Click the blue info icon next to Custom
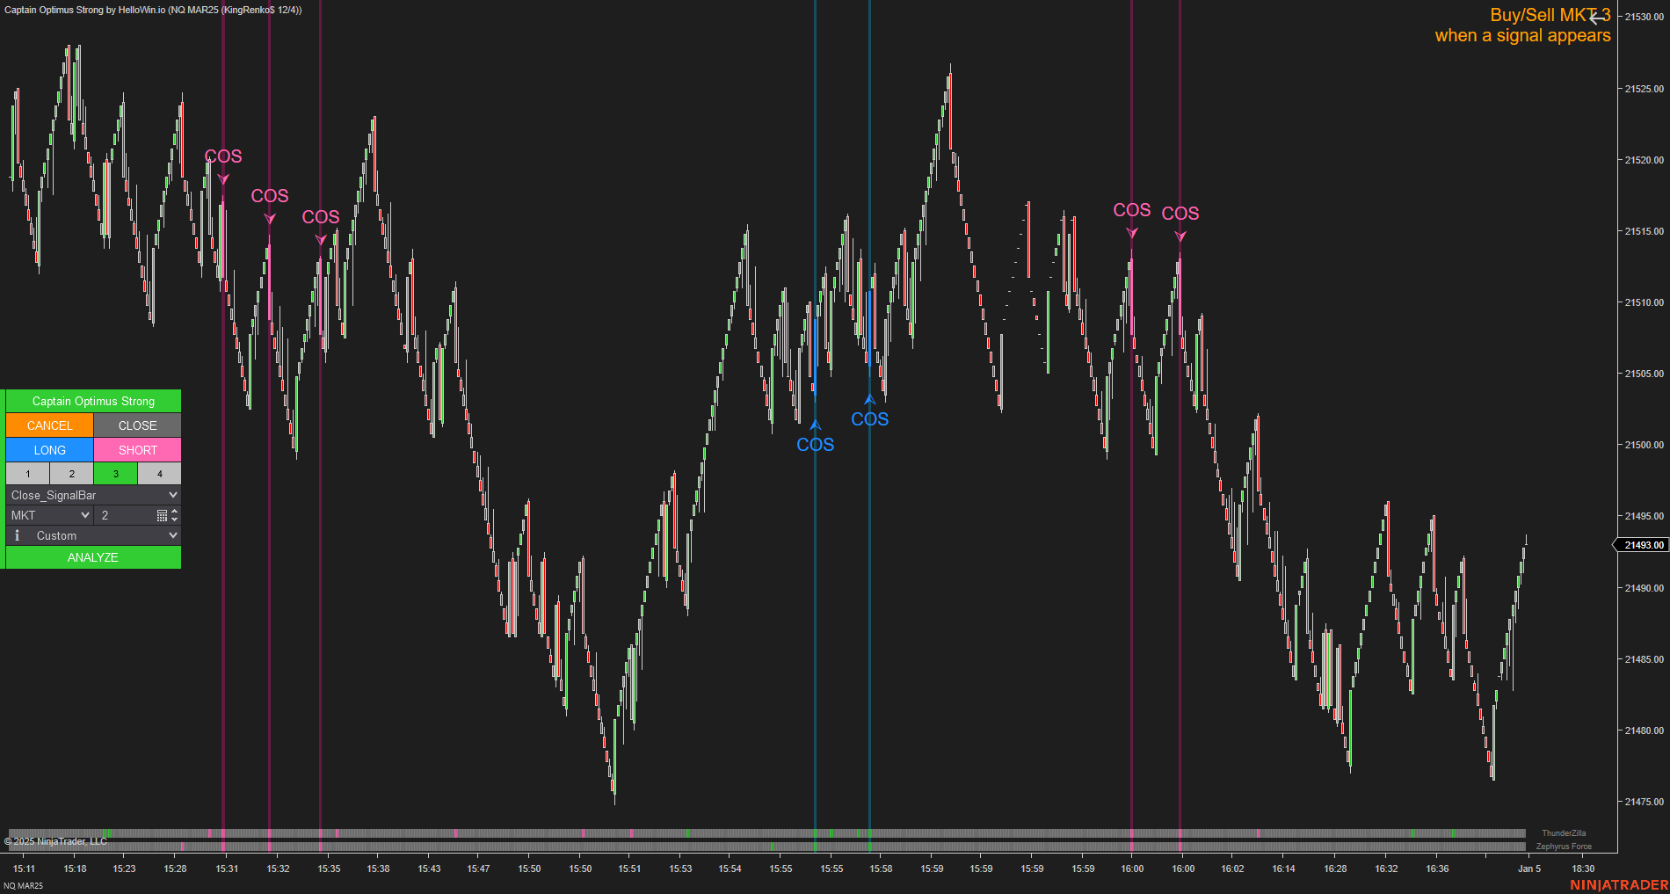 click(x=17, y=535)
